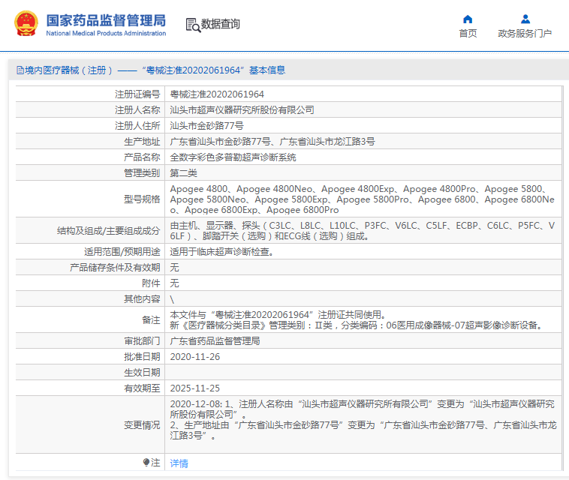Click the 政务服务门户 label
569x480 pixels.
pos(525,33)
